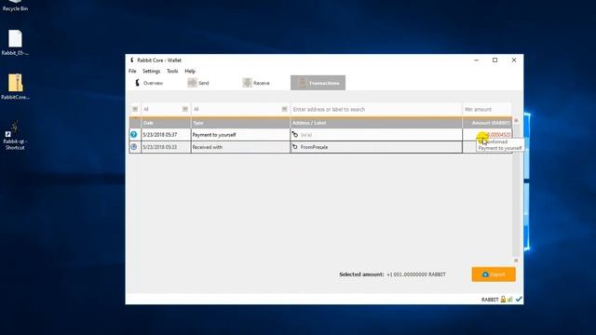Select the Payment to yourself type cell
Viewport: 596px width, 335px height.
click(240, 135)
